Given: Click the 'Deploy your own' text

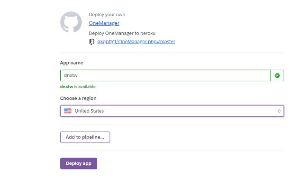Looking at the screenshot, I should (107, 15).
